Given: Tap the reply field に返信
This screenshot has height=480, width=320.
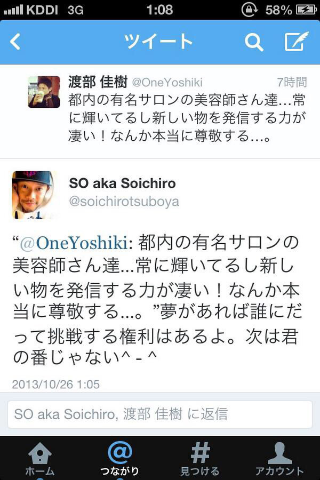Looking at the screenshot, I should (x=160, y=414).
